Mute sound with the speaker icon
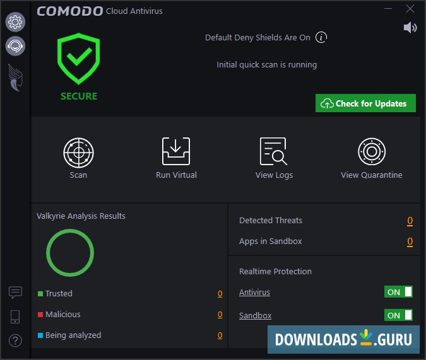 [410, 27]
